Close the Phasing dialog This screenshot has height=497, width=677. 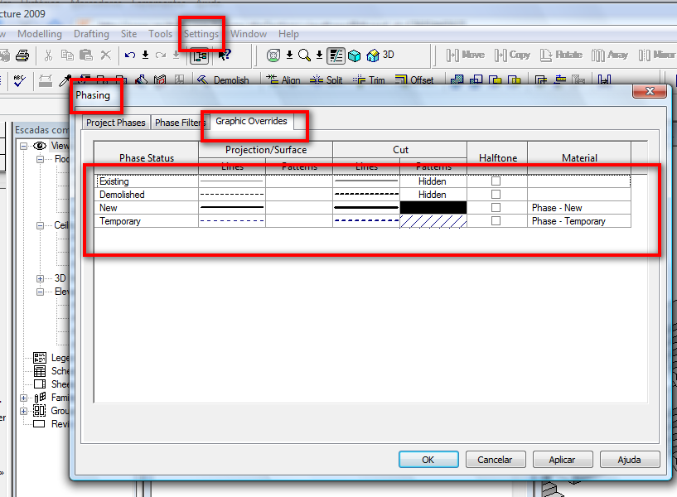click(x=650, y=91)
